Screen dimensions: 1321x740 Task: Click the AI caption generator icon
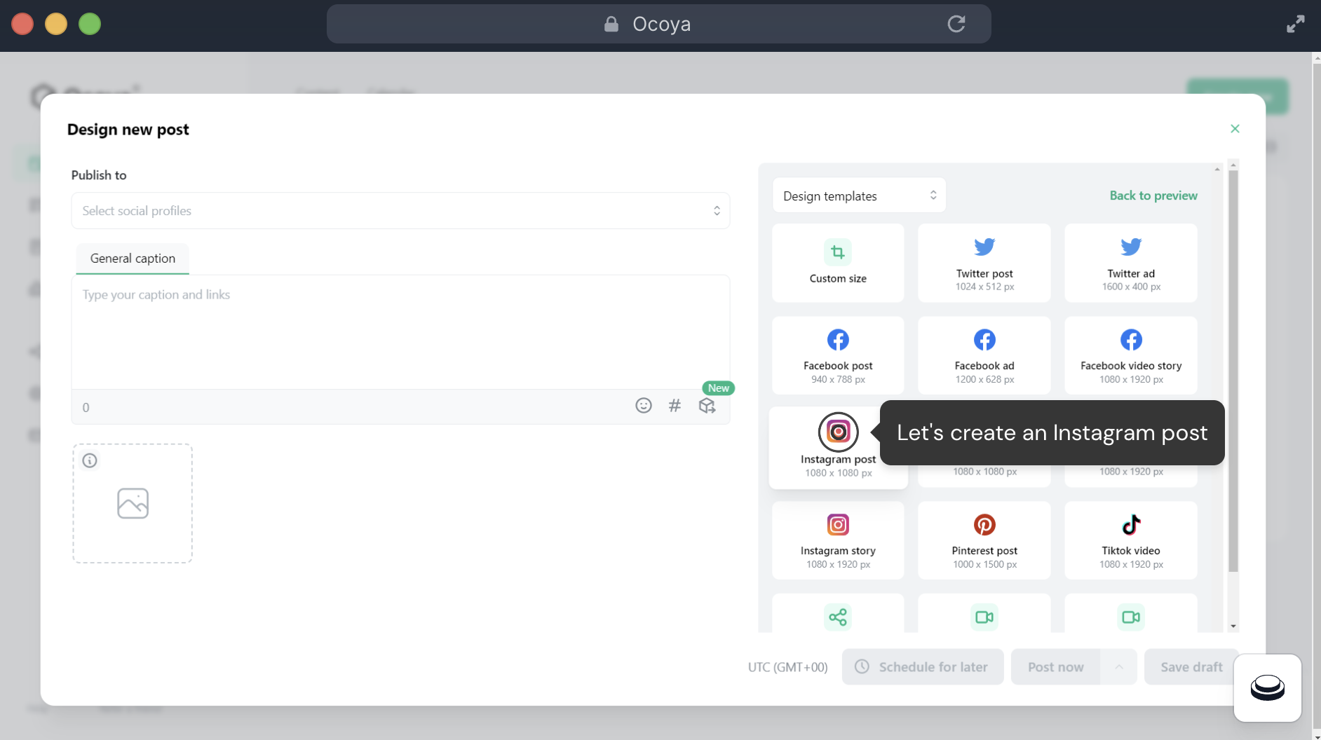tap(707, 406)
